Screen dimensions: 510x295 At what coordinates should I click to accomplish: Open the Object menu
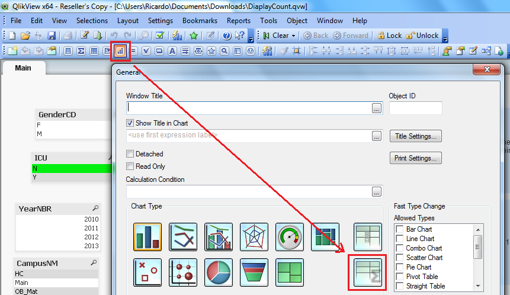(x=297, y=21)
